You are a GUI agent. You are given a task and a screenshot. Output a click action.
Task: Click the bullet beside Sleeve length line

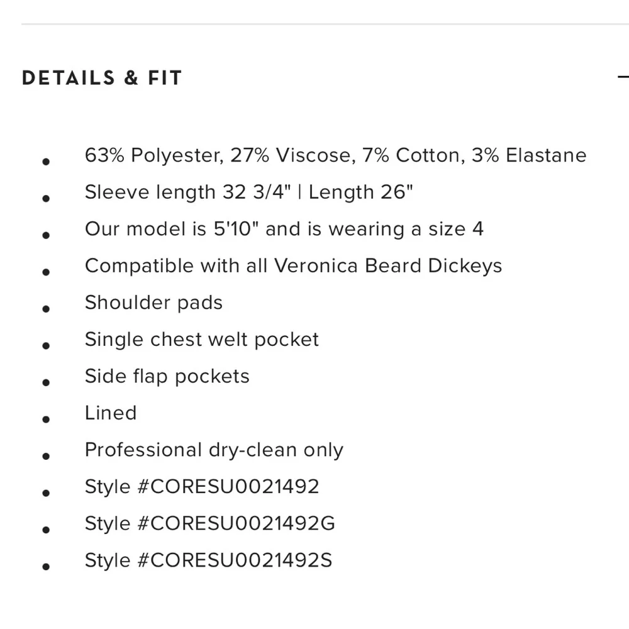(46, 199)
